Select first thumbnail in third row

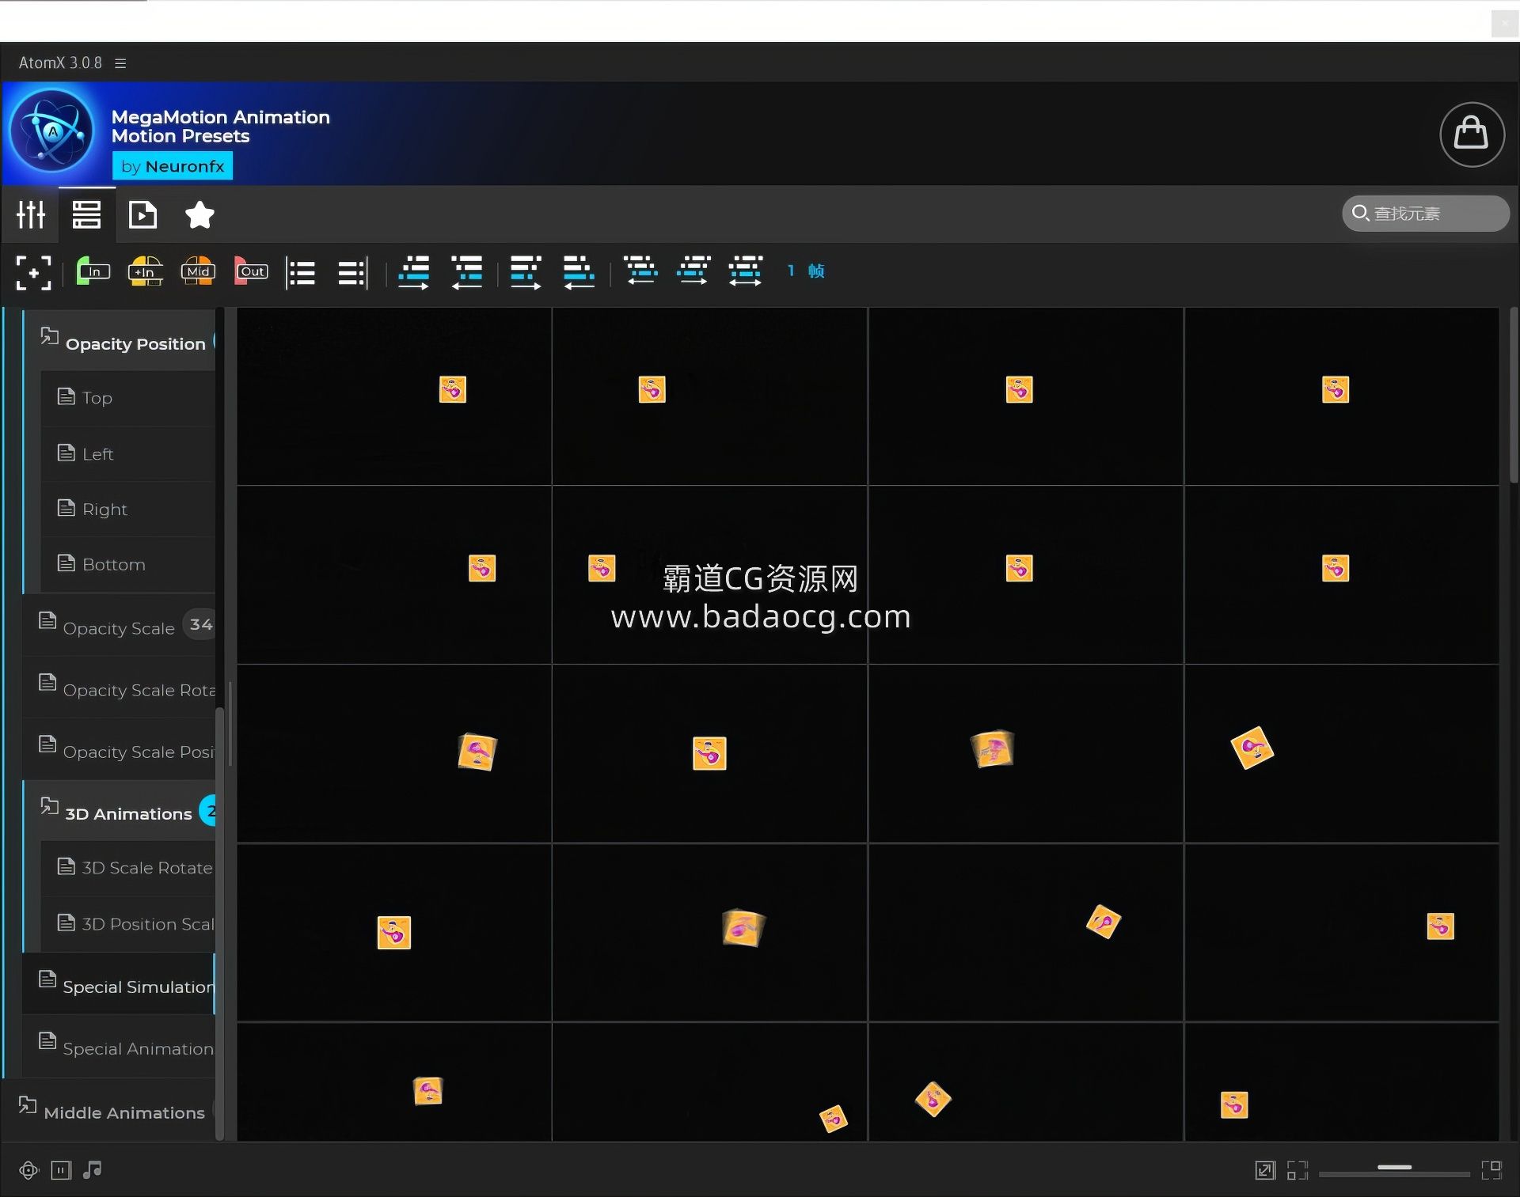click(394, 753)
